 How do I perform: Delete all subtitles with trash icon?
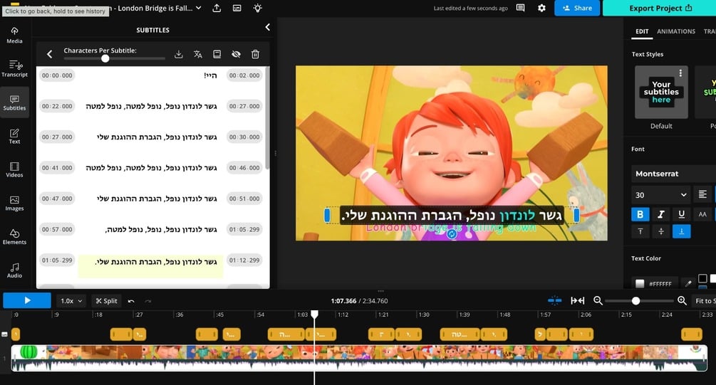[255, 54]
